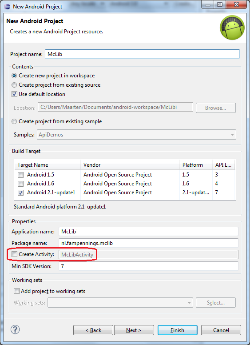Click the Target Name column header
250x345 pixels.
click(48, 165)
